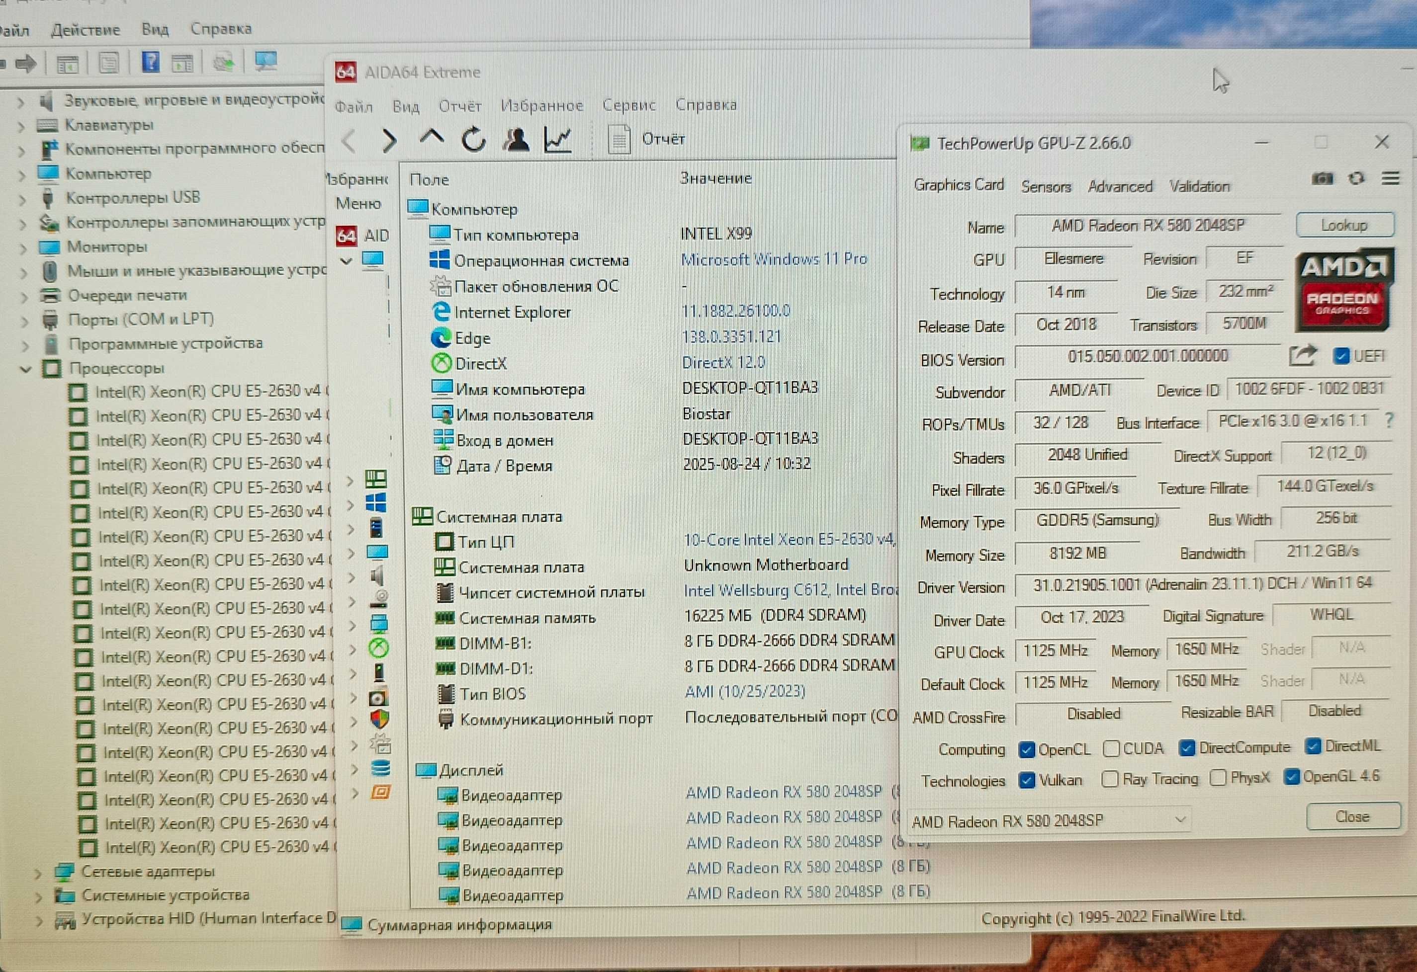Image resolution: width=1417 pixels, height=972 pixels.
Task: Expand the Клавиатуры node in Device Manager
Action: click(21, 127)
